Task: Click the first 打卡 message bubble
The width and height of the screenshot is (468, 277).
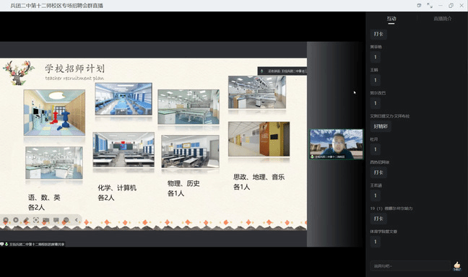Action: [x=378, y=34]
